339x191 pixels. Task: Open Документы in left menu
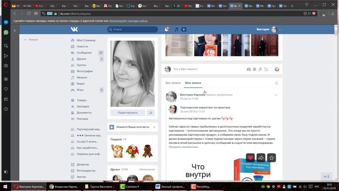[84, 112]
